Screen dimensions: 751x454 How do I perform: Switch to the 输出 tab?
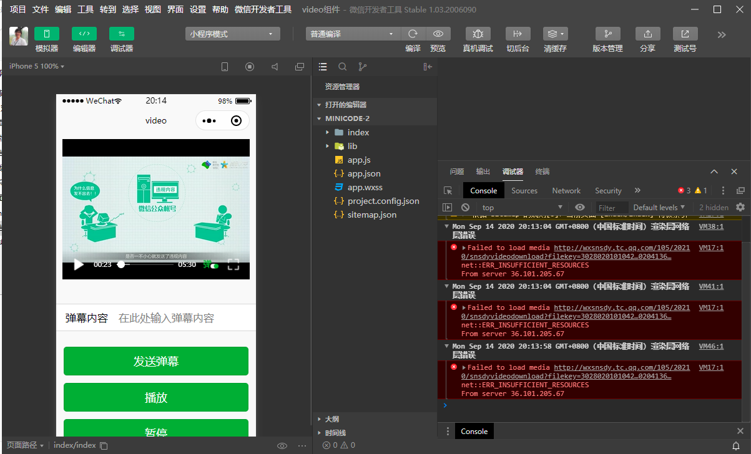pos(483,171)
